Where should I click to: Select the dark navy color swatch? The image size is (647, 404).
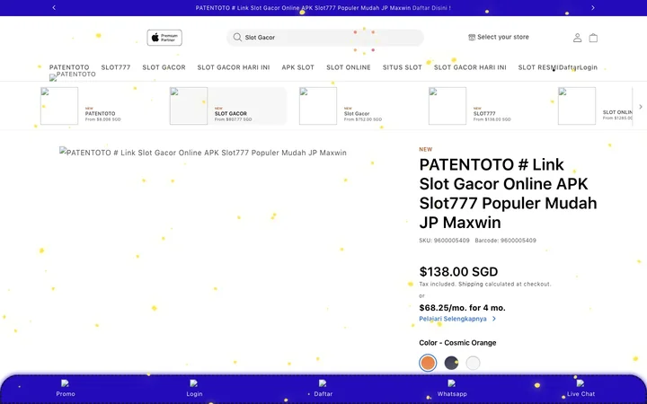click(451, 363)
